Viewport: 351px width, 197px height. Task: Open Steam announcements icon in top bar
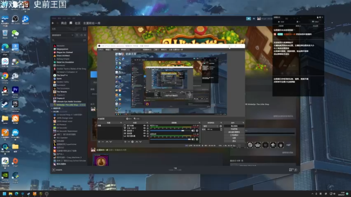(248, 18)
